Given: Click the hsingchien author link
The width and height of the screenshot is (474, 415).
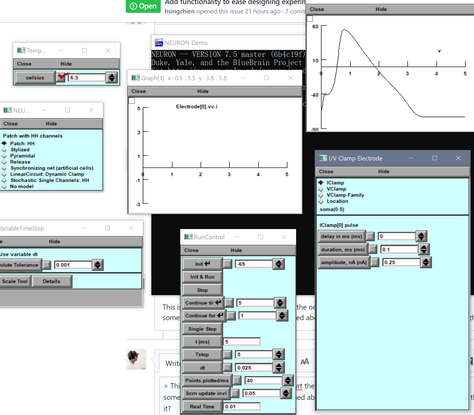Looking at the screenshot, I should (x=180, y=11).
